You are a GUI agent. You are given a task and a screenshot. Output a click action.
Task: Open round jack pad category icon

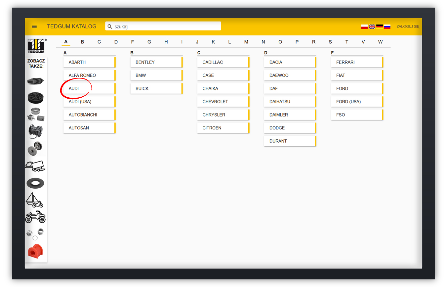pyautogui.click(x=35, y=98)
